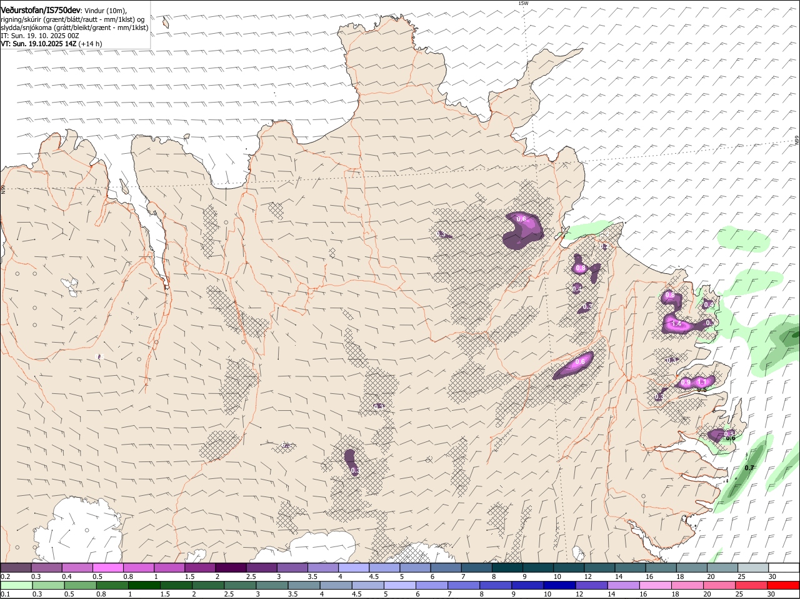
Task: Pick bright red rain swatch between 25 and 30
Action: (751, 586)
